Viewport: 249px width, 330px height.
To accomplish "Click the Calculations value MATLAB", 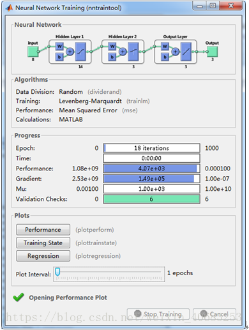I will pos(71,119).
